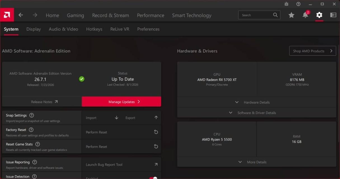Click Reset Game Stats circular arrow icon
Image resolution: width=340 pixels, height=179 pixels.
[156, 146]
